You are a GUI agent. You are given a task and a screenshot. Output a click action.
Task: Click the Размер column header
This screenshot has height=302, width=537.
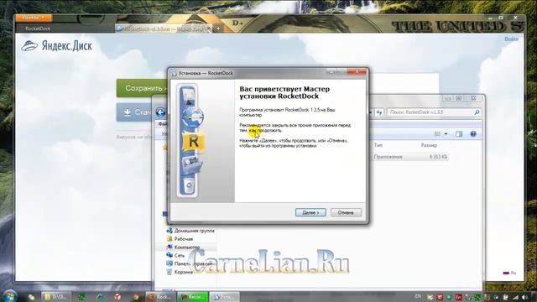point(429,145)
